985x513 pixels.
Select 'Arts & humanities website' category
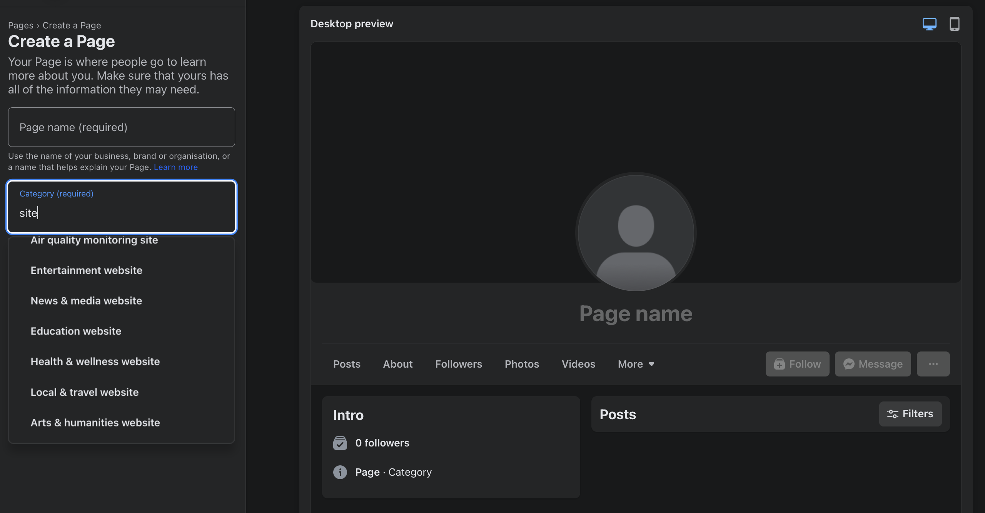[95, 422]
